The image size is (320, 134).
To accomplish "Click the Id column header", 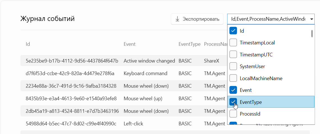I will click(x=28, y=44).
